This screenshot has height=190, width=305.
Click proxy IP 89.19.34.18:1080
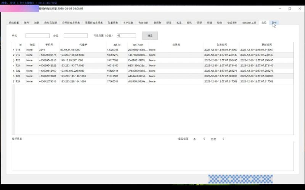tap(83, 50)
